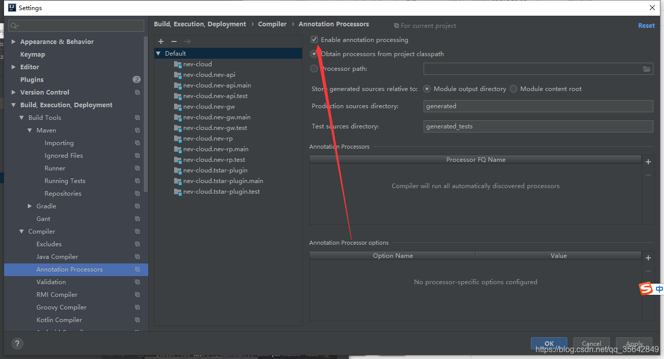The width and height of the screenshot is (664, 359).
Task: Open Maven Runner settings
Action: coord(55,168)
